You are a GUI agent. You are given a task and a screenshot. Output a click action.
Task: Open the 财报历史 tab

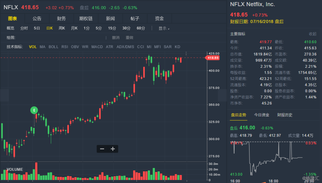tap(285, 115)
